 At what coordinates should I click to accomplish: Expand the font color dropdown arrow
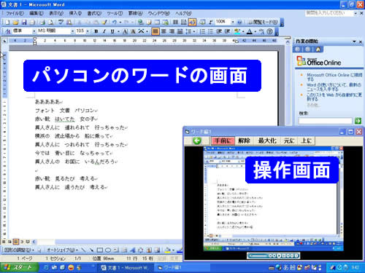click(255, 31)
